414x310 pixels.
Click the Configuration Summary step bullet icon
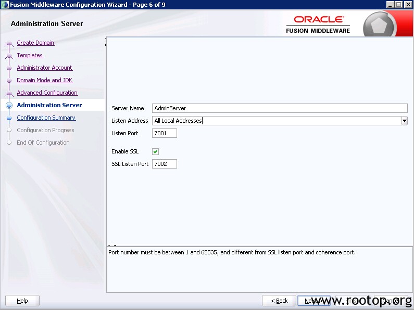(9, 118)
